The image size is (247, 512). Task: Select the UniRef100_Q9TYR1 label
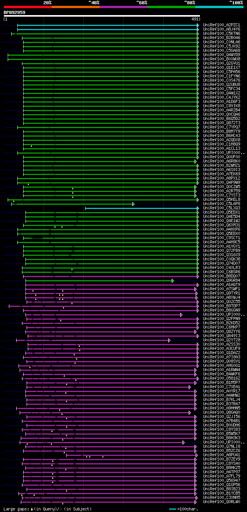click(x=222, y=293)
